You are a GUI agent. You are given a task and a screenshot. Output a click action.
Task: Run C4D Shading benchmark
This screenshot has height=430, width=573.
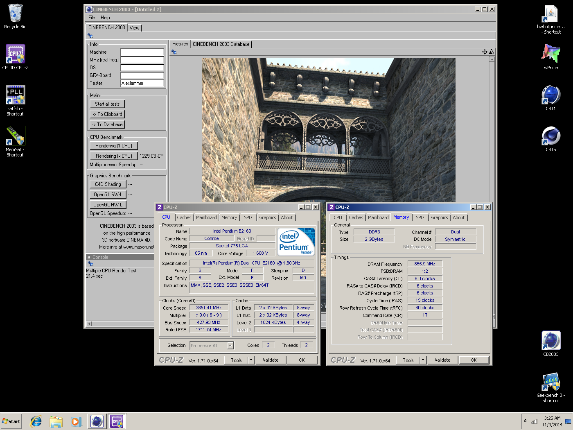click(108, 184)
